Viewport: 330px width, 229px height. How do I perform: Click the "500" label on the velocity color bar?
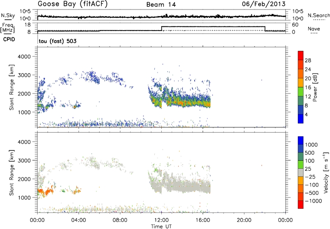click(x=311, y=153)
